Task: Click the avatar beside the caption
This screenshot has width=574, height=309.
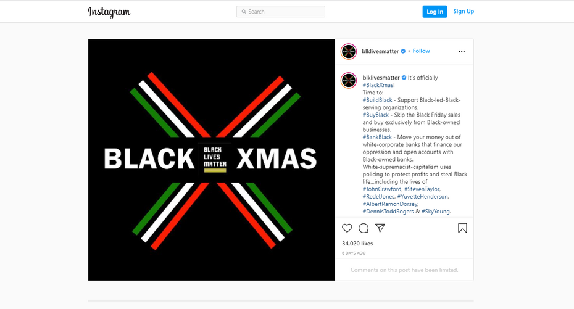Action: coord(349,80)
